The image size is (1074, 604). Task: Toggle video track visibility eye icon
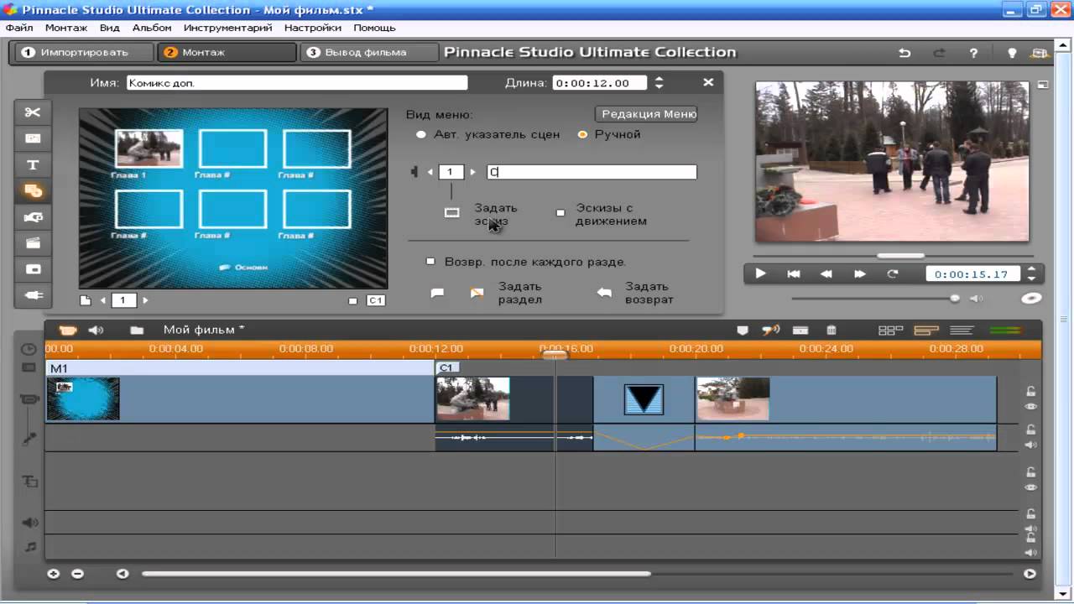[1031, 407]
